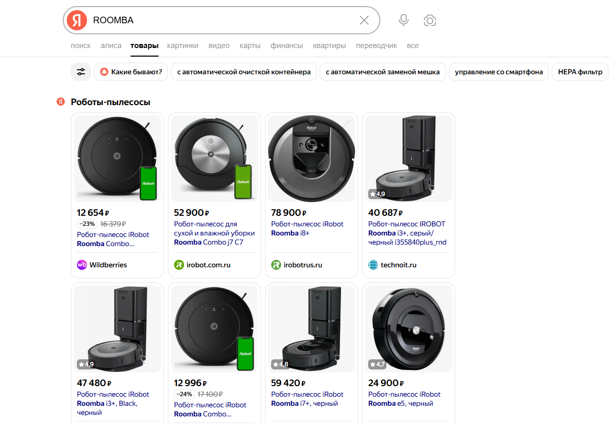Open the переводчик tab
The image size is (610, 424).
pos(376,45)
